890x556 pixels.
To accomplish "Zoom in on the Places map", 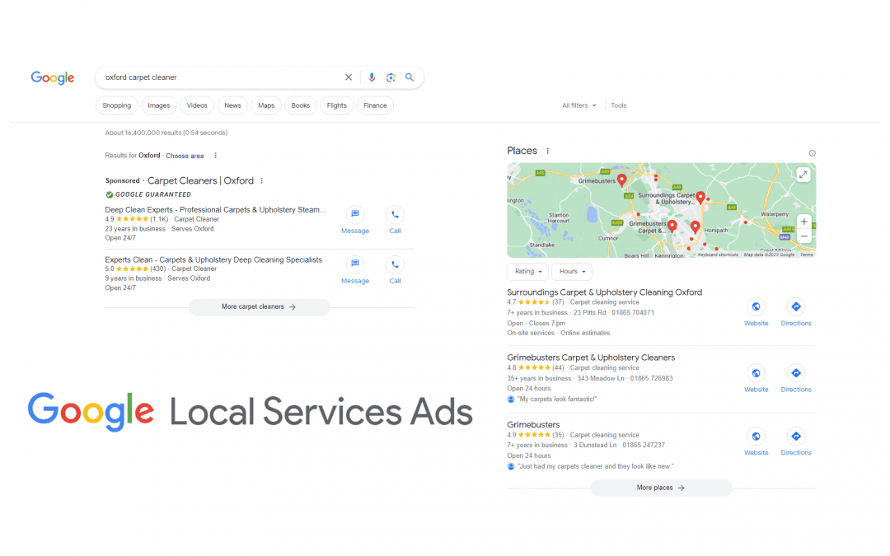I will (x=803, y=222).
